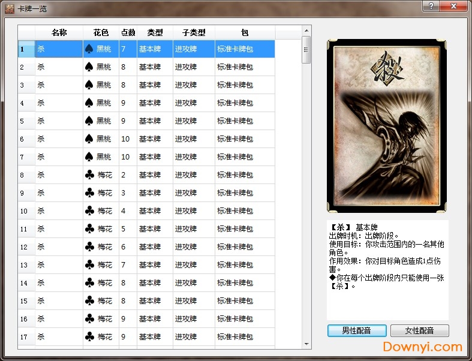Click the app icon in the title bar
Screen dimensions: 472x361
(x=10, y=9)
